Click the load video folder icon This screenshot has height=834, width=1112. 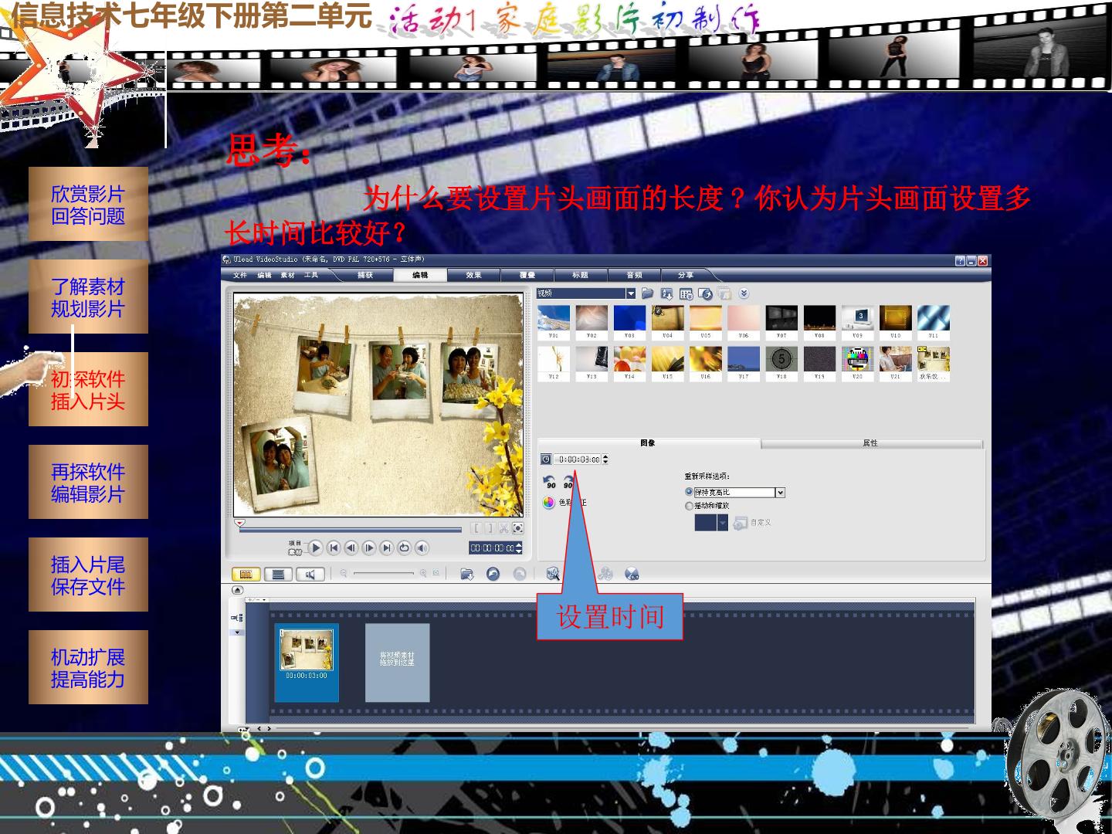pos(648,293)
